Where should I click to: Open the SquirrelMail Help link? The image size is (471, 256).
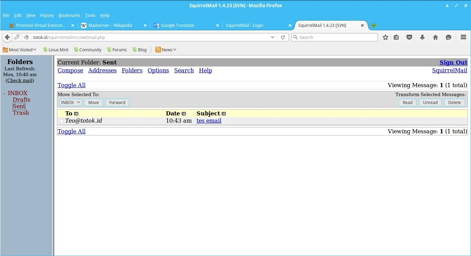[x=206, y=70]
